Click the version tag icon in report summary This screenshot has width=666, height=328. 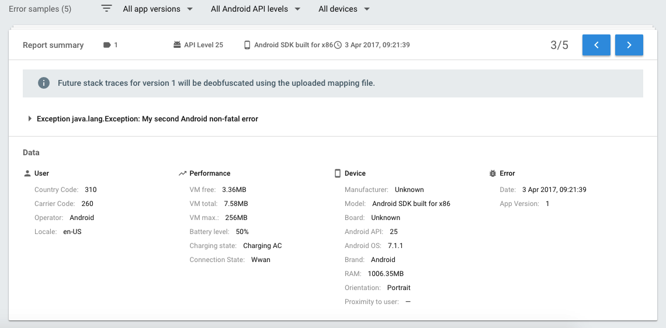click(x=106, y=45)
